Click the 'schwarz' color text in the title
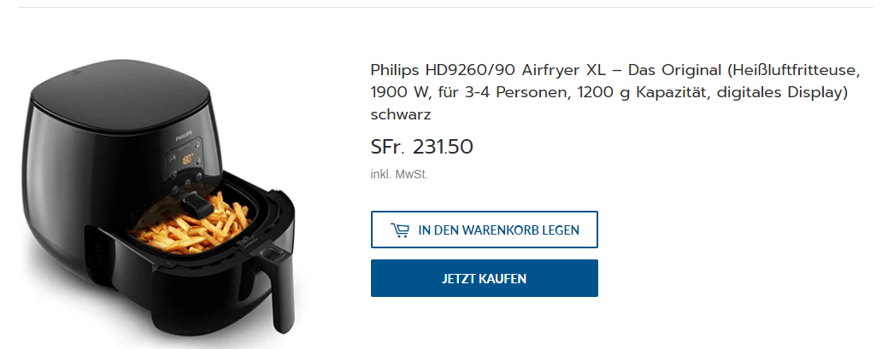 [x=401, y=114]
